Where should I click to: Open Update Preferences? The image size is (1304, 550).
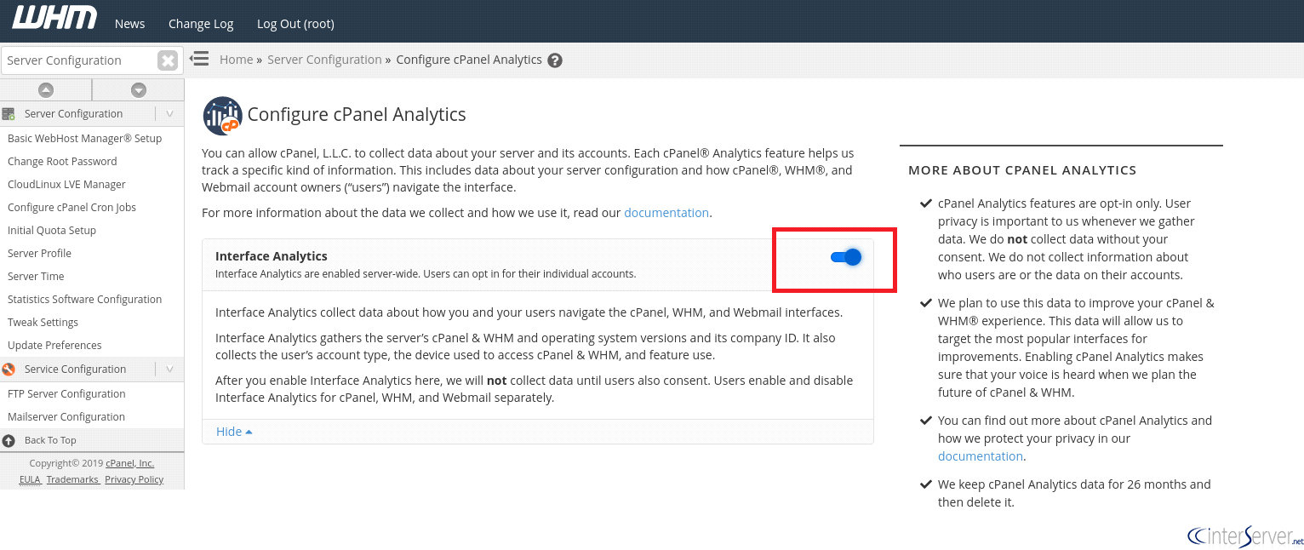[x=54, y=346]
